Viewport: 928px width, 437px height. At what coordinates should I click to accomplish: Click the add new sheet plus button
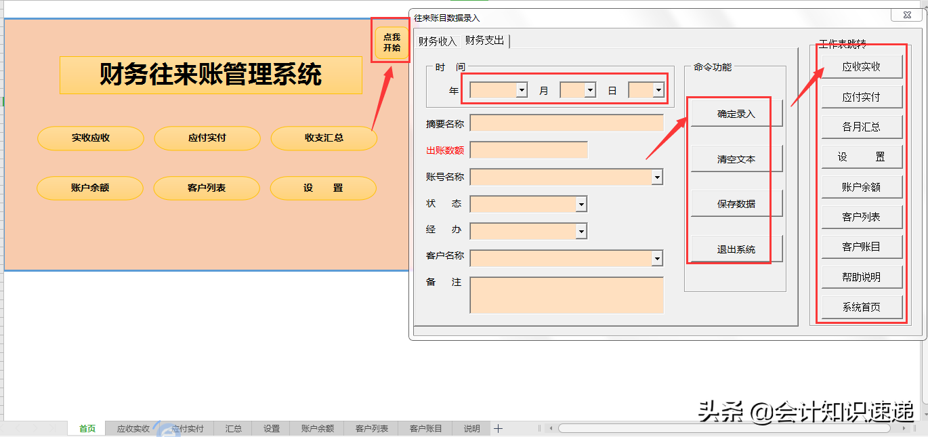pos(498,428)
